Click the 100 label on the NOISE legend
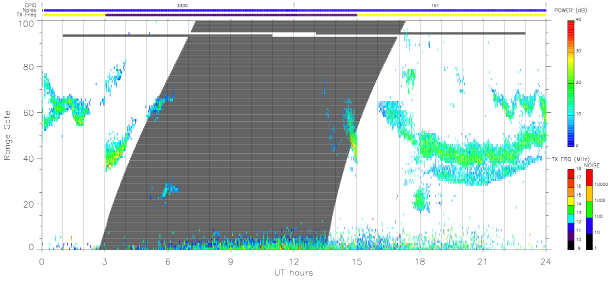Image resolution: width=614 pixels, height=283 pixels. (598, 216)
